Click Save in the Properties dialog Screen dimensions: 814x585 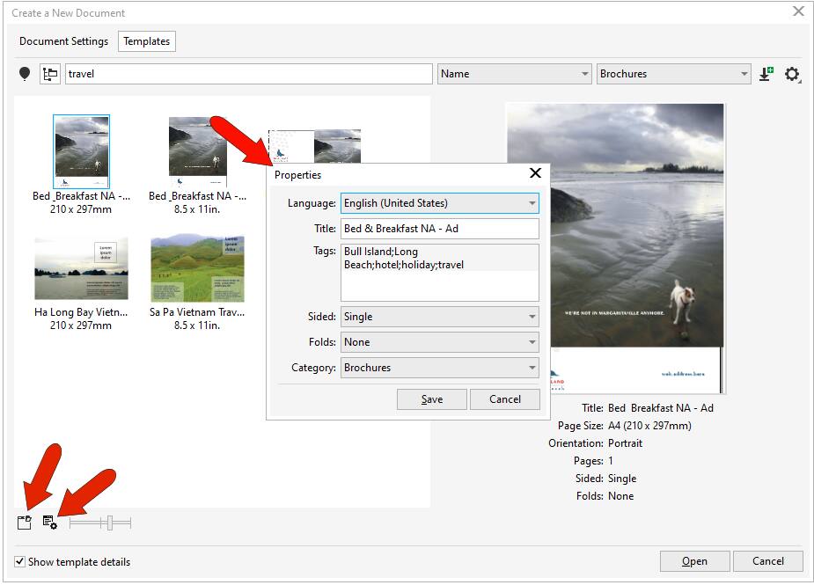[x=431, y=399]
